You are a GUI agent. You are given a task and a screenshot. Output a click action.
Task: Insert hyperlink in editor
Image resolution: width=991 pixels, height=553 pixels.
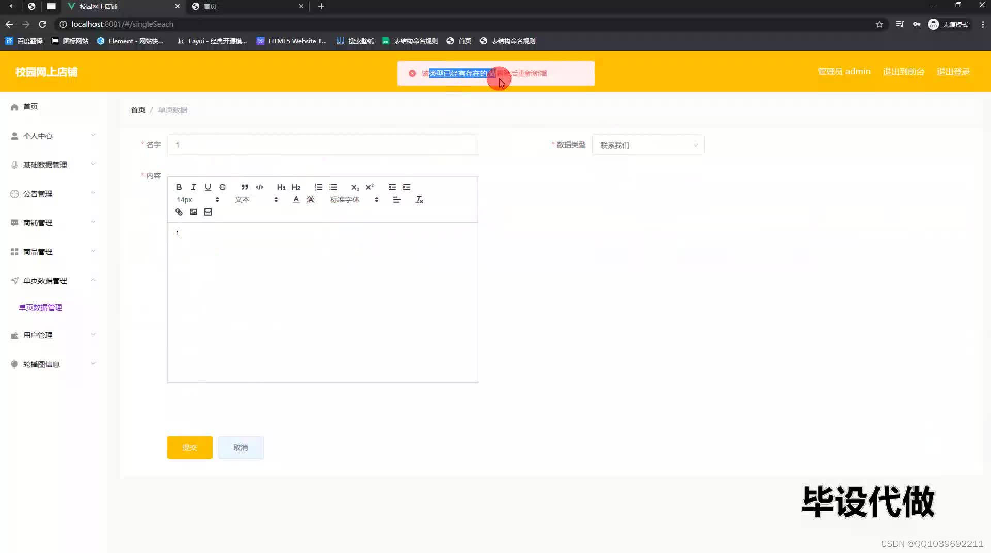click(x=179, y=212)
